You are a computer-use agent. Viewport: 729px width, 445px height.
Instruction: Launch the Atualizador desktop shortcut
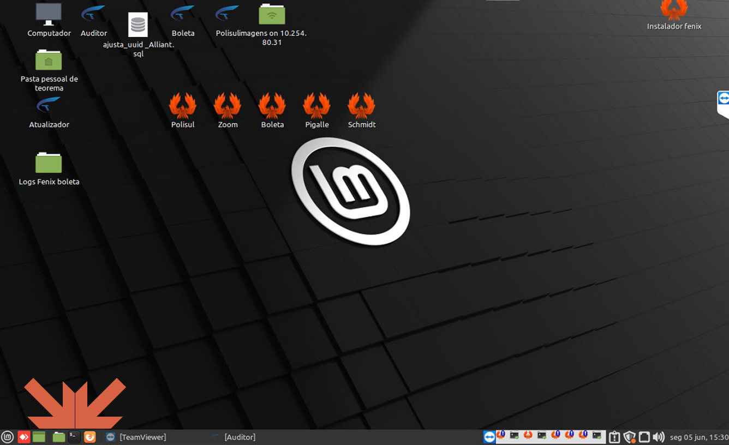point(49,112)
